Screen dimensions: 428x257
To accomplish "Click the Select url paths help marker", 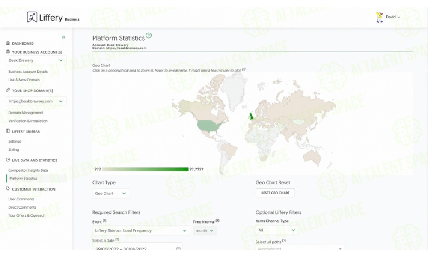I will [284, 241].
